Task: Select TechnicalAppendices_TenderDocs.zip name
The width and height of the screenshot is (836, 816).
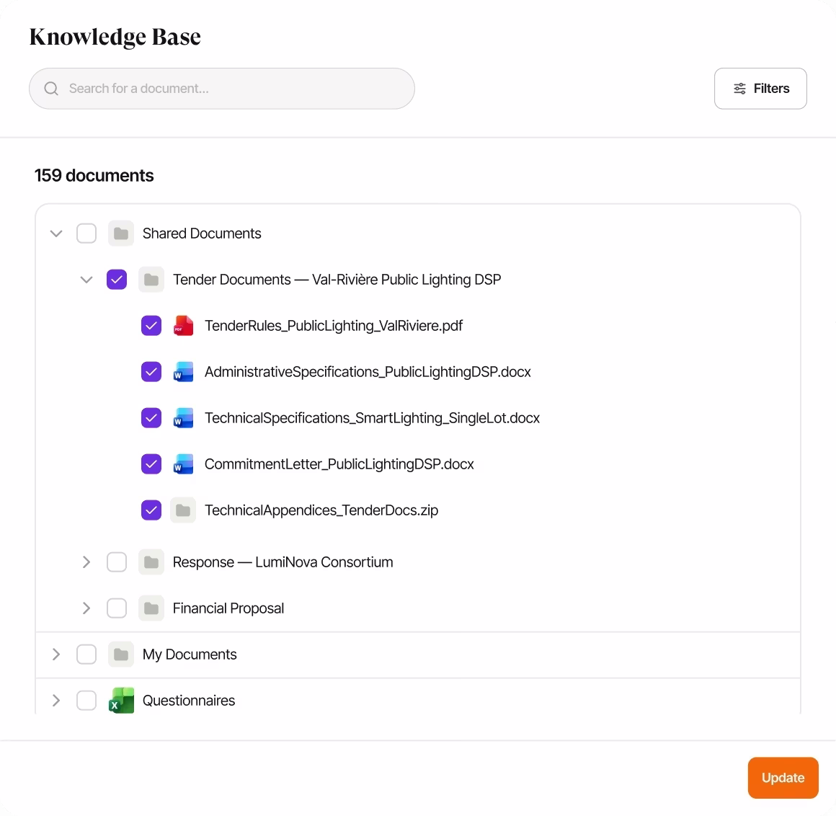Action: 321,510
